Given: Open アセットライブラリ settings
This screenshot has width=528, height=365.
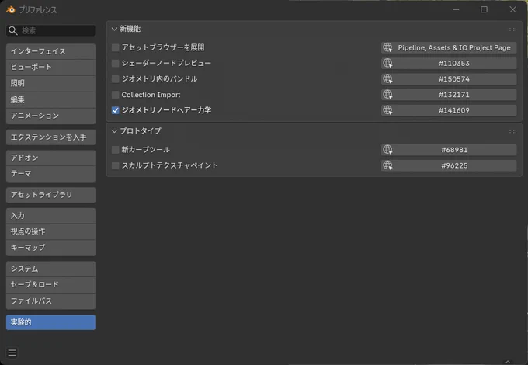Looking at the screenshot, I should point(50,195).
